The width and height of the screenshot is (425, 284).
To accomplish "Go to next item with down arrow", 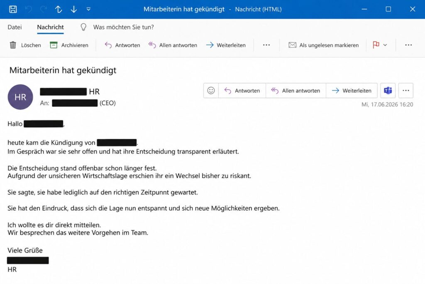I will (74, 9).
